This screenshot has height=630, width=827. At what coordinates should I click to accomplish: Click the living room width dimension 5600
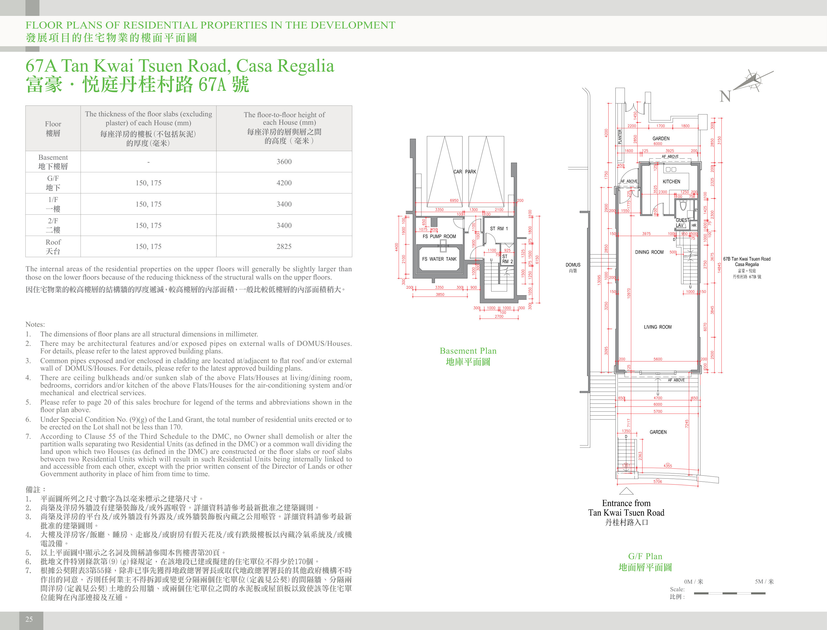[x=658, y=359]
